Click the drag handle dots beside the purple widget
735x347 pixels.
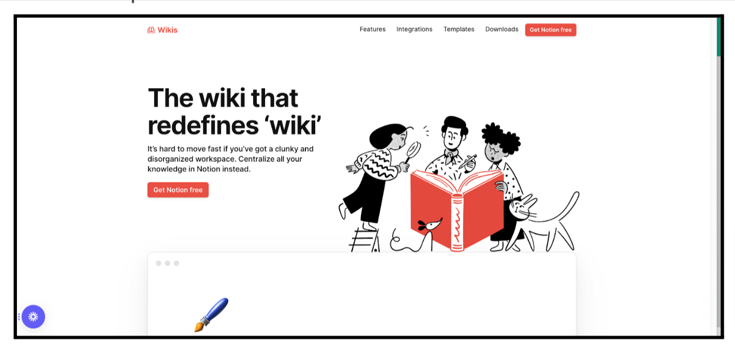pyautogui.click(x=19, y=317)
